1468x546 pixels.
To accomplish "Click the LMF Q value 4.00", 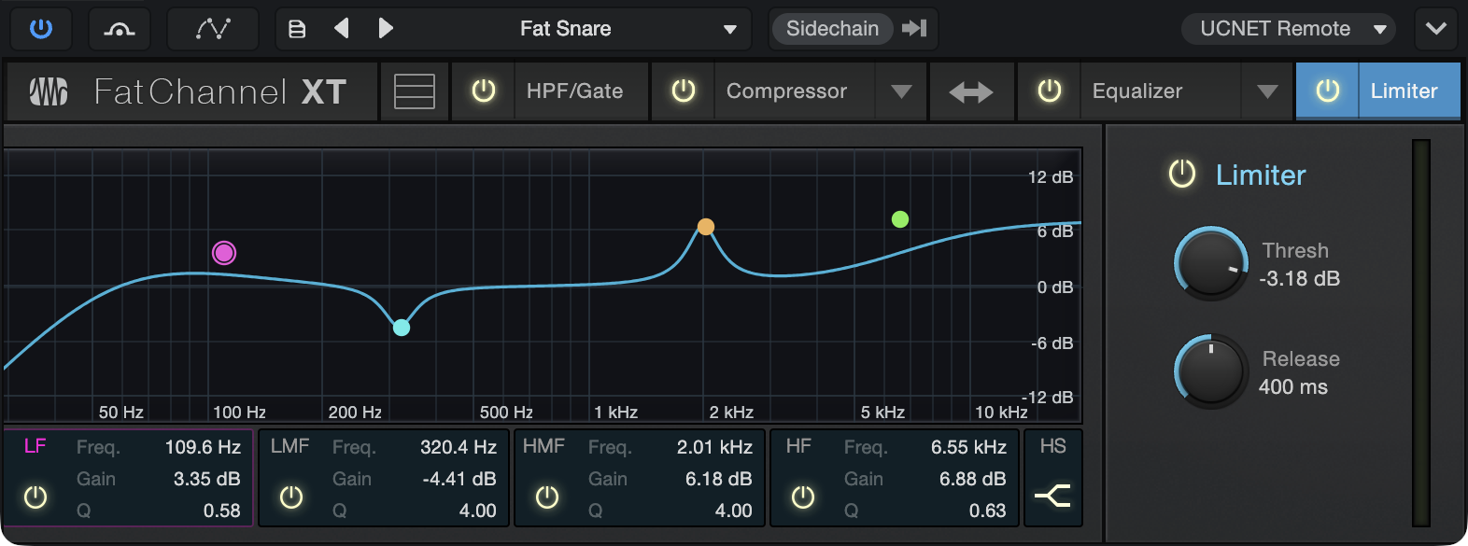I will (478, 511).
